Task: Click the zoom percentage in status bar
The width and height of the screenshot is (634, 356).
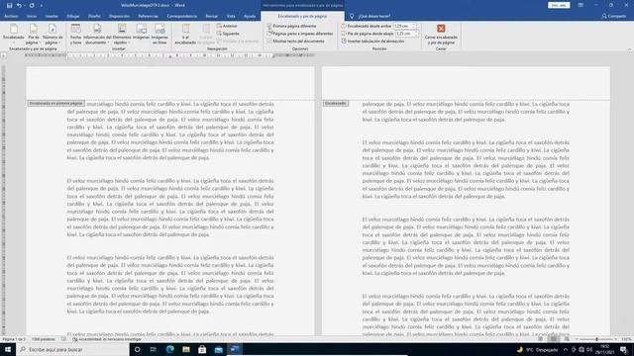Action: point(626,339)
